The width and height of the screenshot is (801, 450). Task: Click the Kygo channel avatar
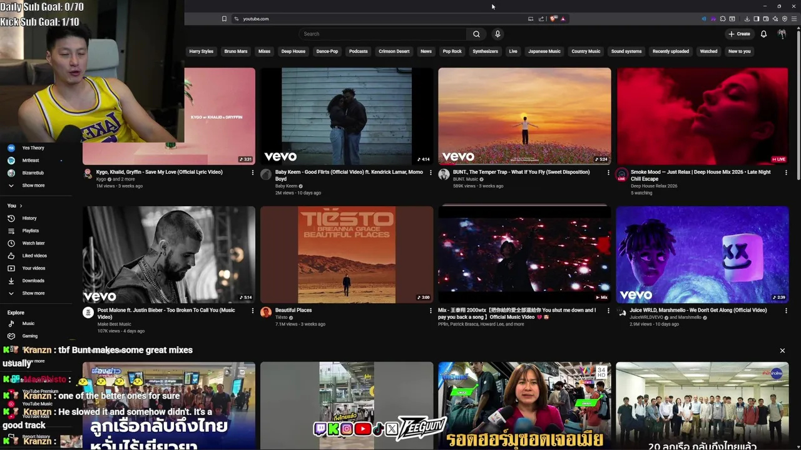click(x=88, y=174)
